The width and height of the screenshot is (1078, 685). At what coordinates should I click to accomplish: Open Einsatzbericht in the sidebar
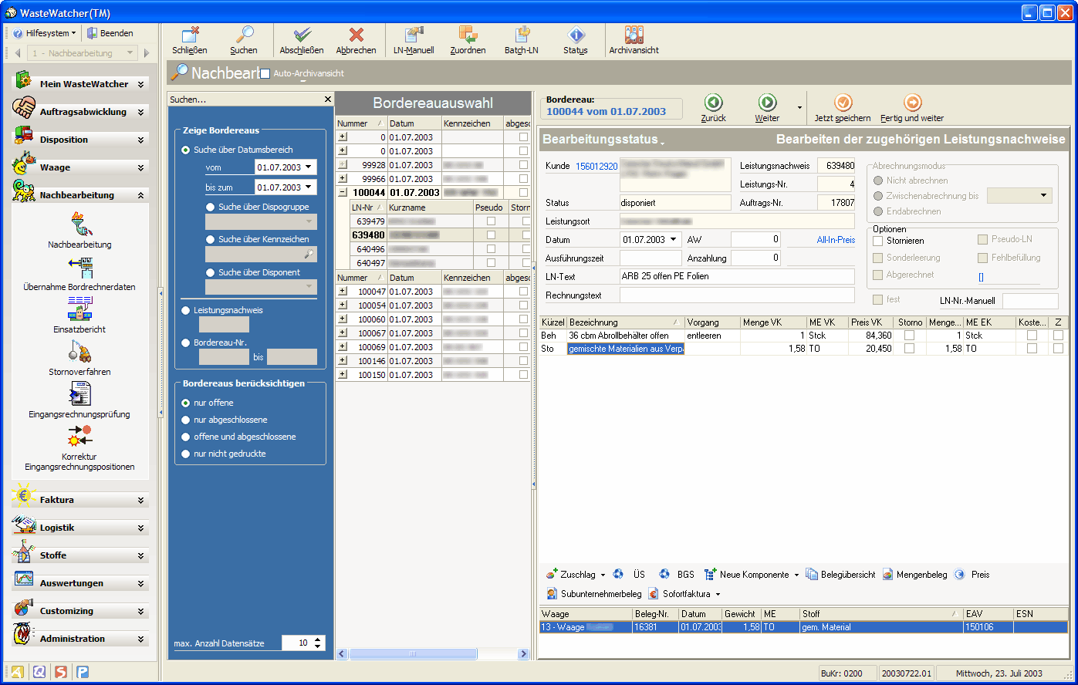tap(79, 309)
